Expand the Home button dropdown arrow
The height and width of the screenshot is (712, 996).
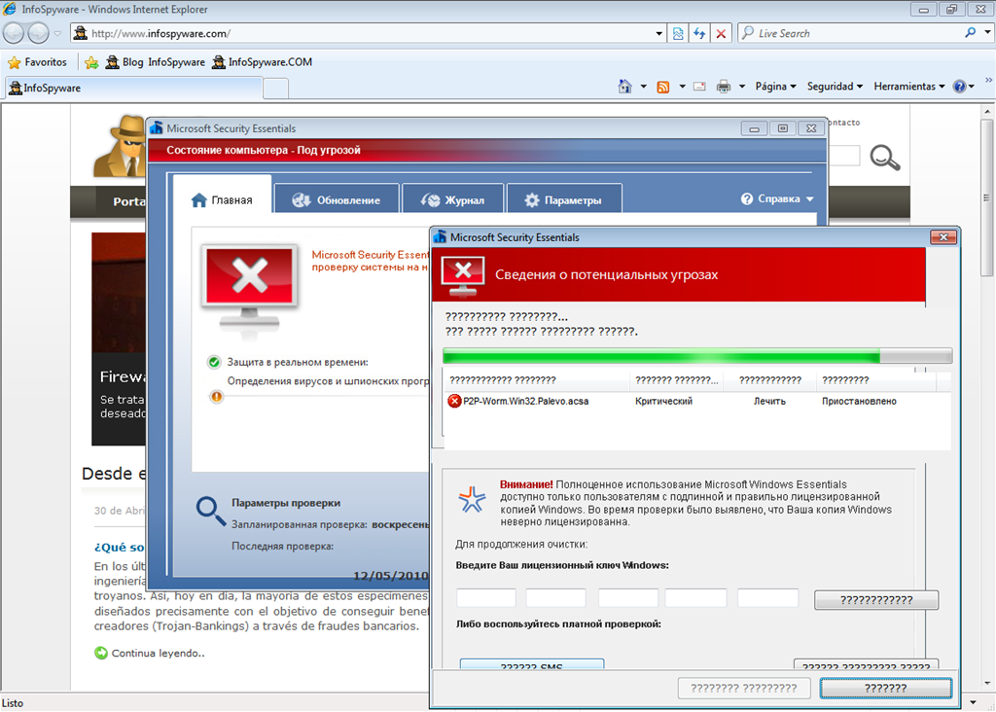coord(644,87)
